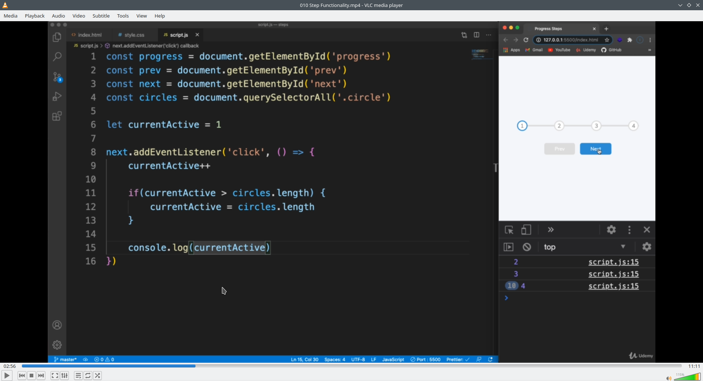Mute audio with the speaker icon
Screen dimensions: 703x381
pyautogui.click(x=669, y=378)
